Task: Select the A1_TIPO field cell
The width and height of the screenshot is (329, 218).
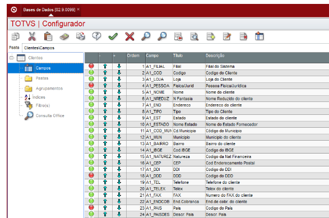Action: 159,112
